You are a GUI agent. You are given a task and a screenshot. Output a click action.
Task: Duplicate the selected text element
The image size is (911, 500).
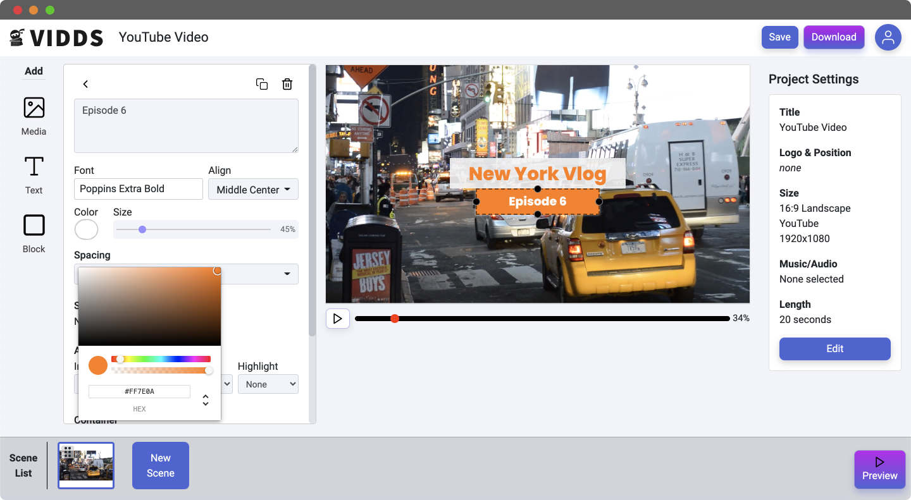262,84
